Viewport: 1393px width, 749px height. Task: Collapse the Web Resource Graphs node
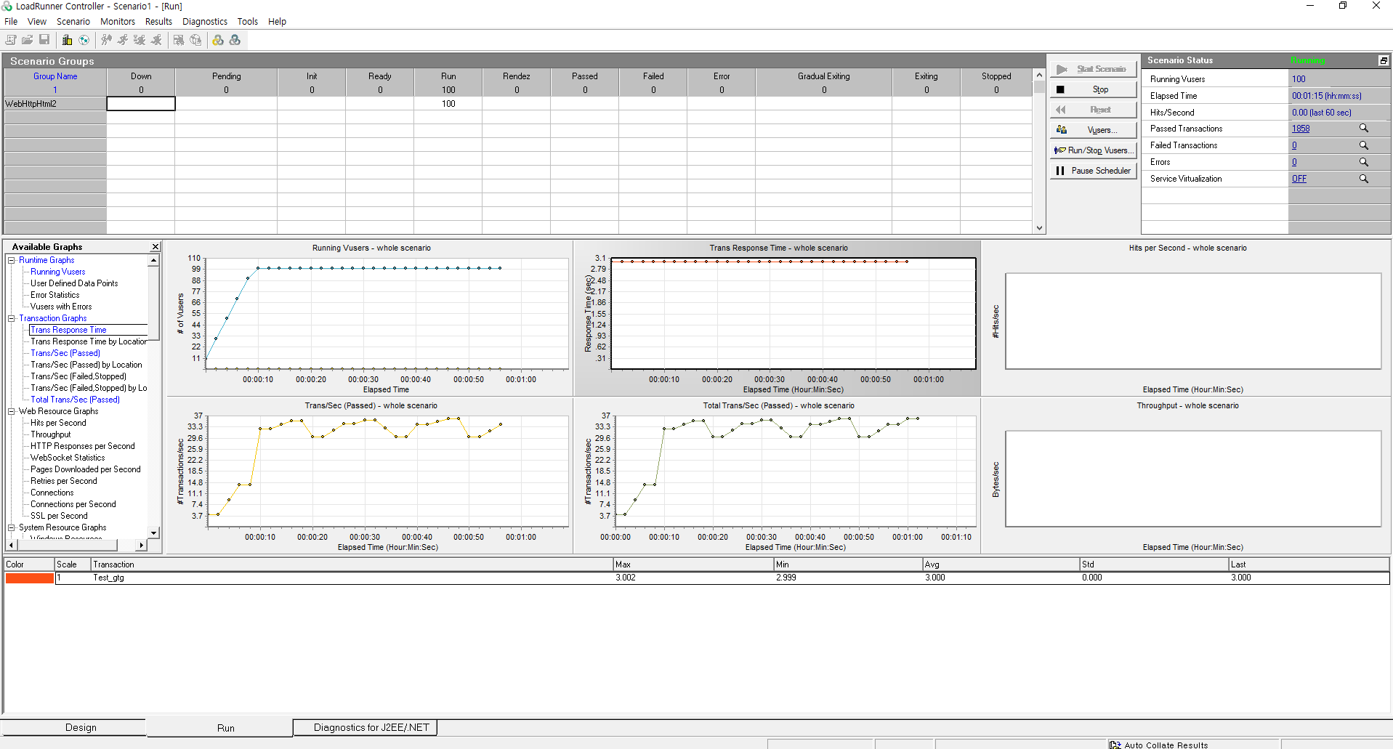[x=12, y=411]
